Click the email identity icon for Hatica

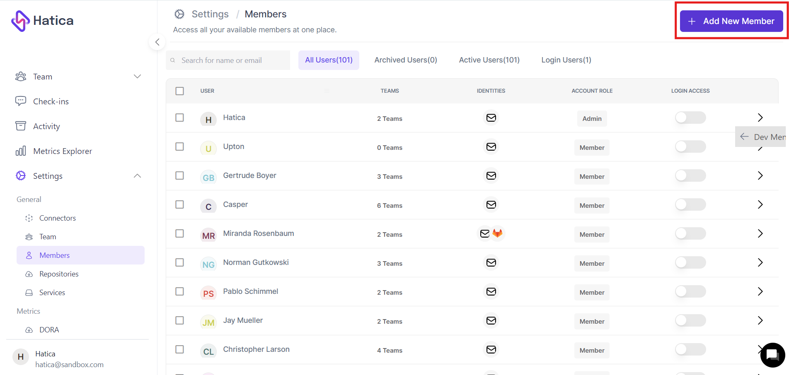point(491,118)
